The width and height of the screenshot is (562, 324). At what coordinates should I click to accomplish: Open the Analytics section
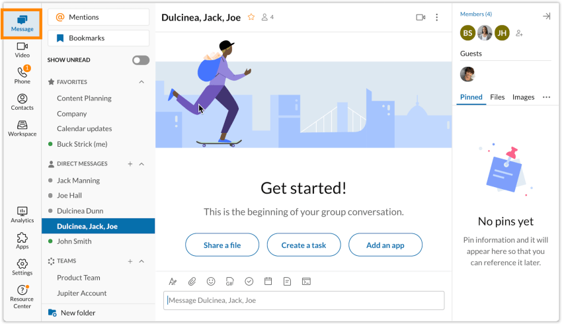pos(22,215)
